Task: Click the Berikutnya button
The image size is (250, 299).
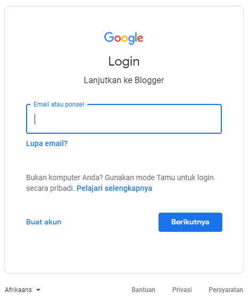Action: point(190,222)
